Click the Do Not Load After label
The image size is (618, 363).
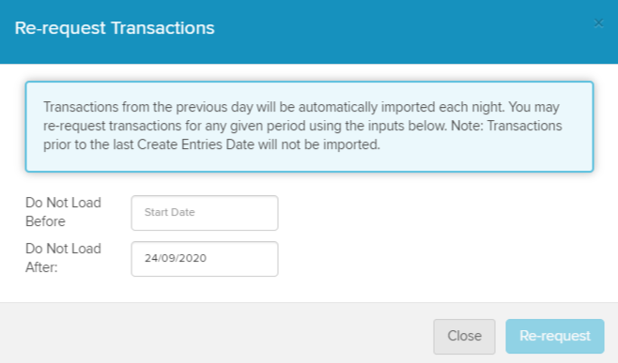pyautogui.click(x=63, y=258)
